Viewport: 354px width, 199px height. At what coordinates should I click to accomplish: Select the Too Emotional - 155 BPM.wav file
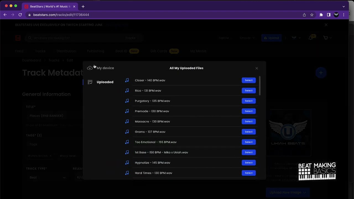(249, 142)
